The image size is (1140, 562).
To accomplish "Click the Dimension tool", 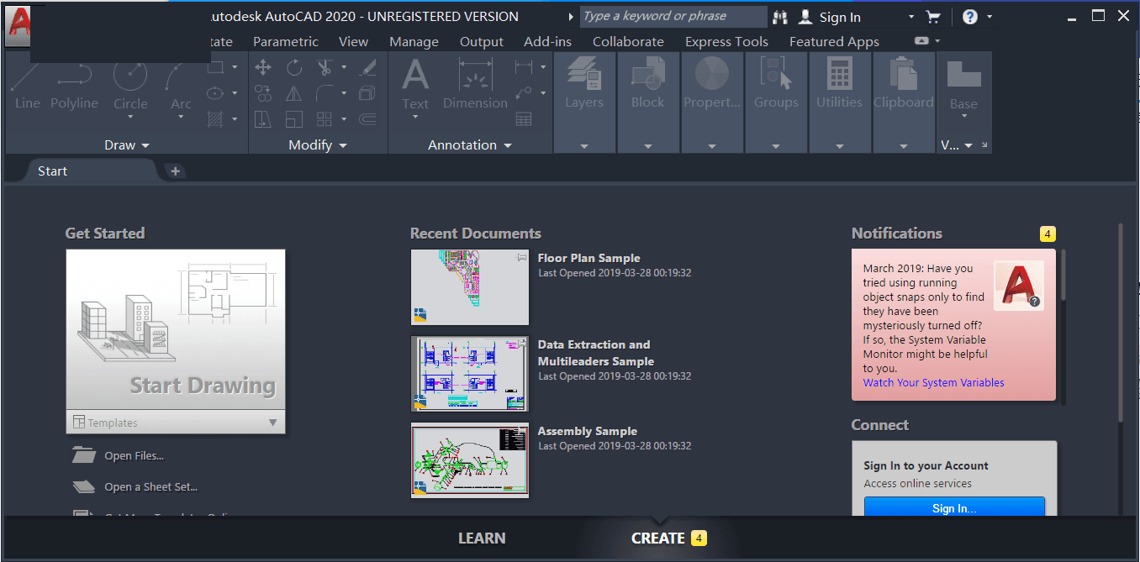I will 475,84.
